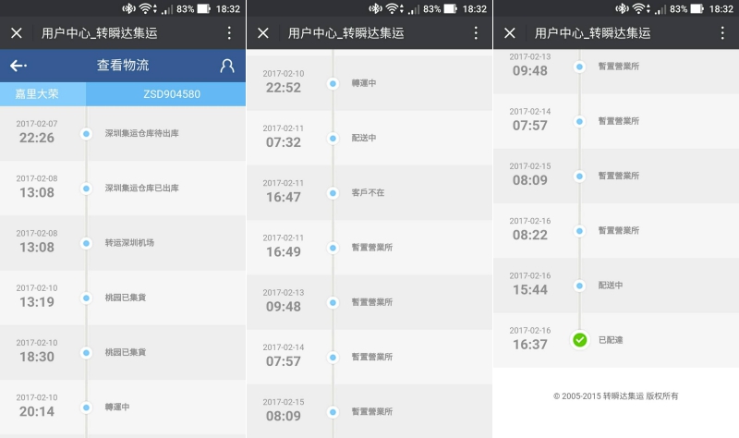This screenshot has height=438, width=739.
Task: Tap timeline dot for 2017-02-07 22:26
Action: (86, 134)
